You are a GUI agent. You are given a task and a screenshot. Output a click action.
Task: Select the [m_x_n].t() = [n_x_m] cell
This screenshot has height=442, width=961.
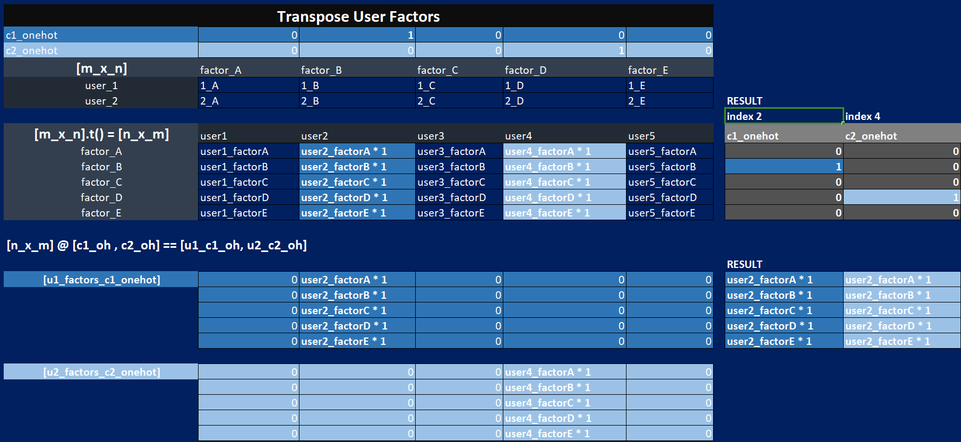[101, 134]
